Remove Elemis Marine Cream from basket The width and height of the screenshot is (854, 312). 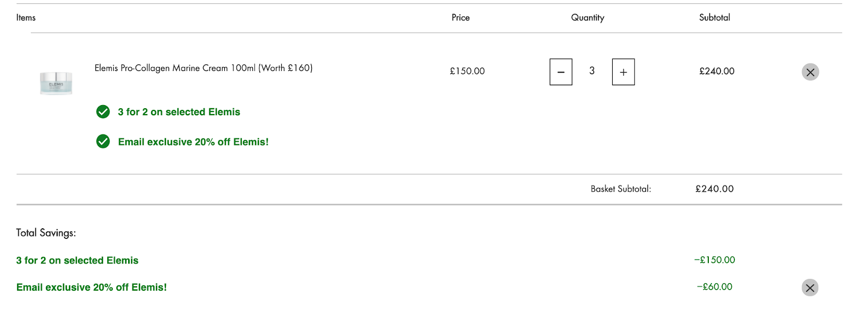point(810,72)
